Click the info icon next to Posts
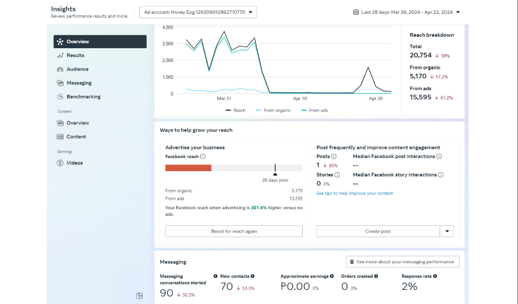 pyautogui.click(x=334, y=156)
